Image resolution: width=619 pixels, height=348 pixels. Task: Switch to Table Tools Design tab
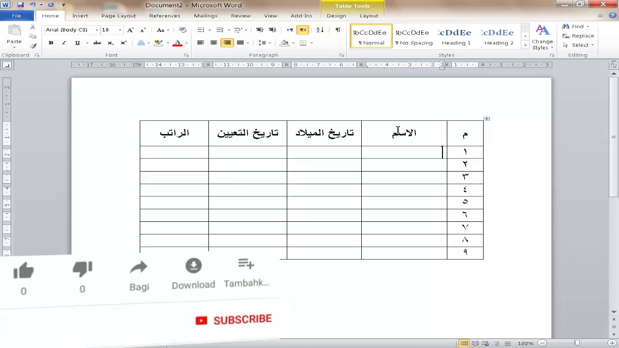coord(336,15)
